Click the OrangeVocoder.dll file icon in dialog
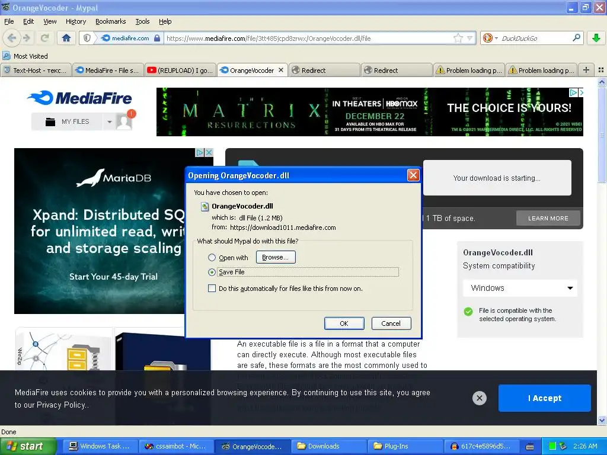Image resolution: width=607 pixels, height=455 pixels. [x=205, y=207]
